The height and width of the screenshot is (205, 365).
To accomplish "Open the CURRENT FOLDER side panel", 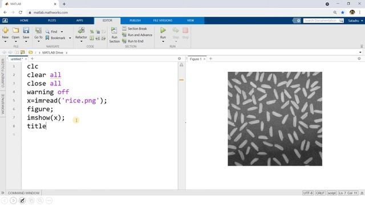I will (x=3, y=73).
